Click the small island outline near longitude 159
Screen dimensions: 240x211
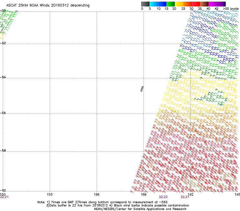coord(142,89)
